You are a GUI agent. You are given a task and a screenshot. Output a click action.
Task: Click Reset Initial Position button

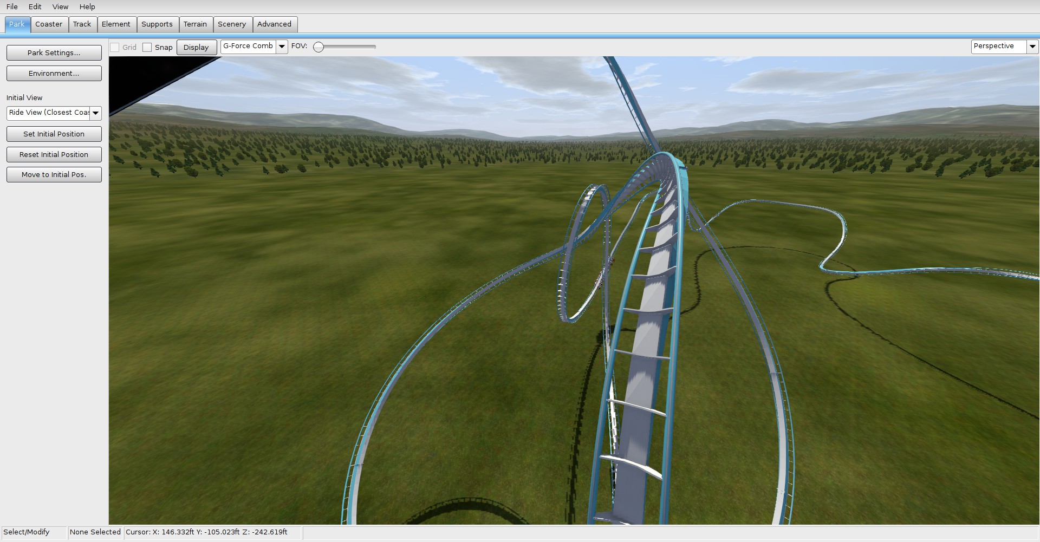pos(54,154)
